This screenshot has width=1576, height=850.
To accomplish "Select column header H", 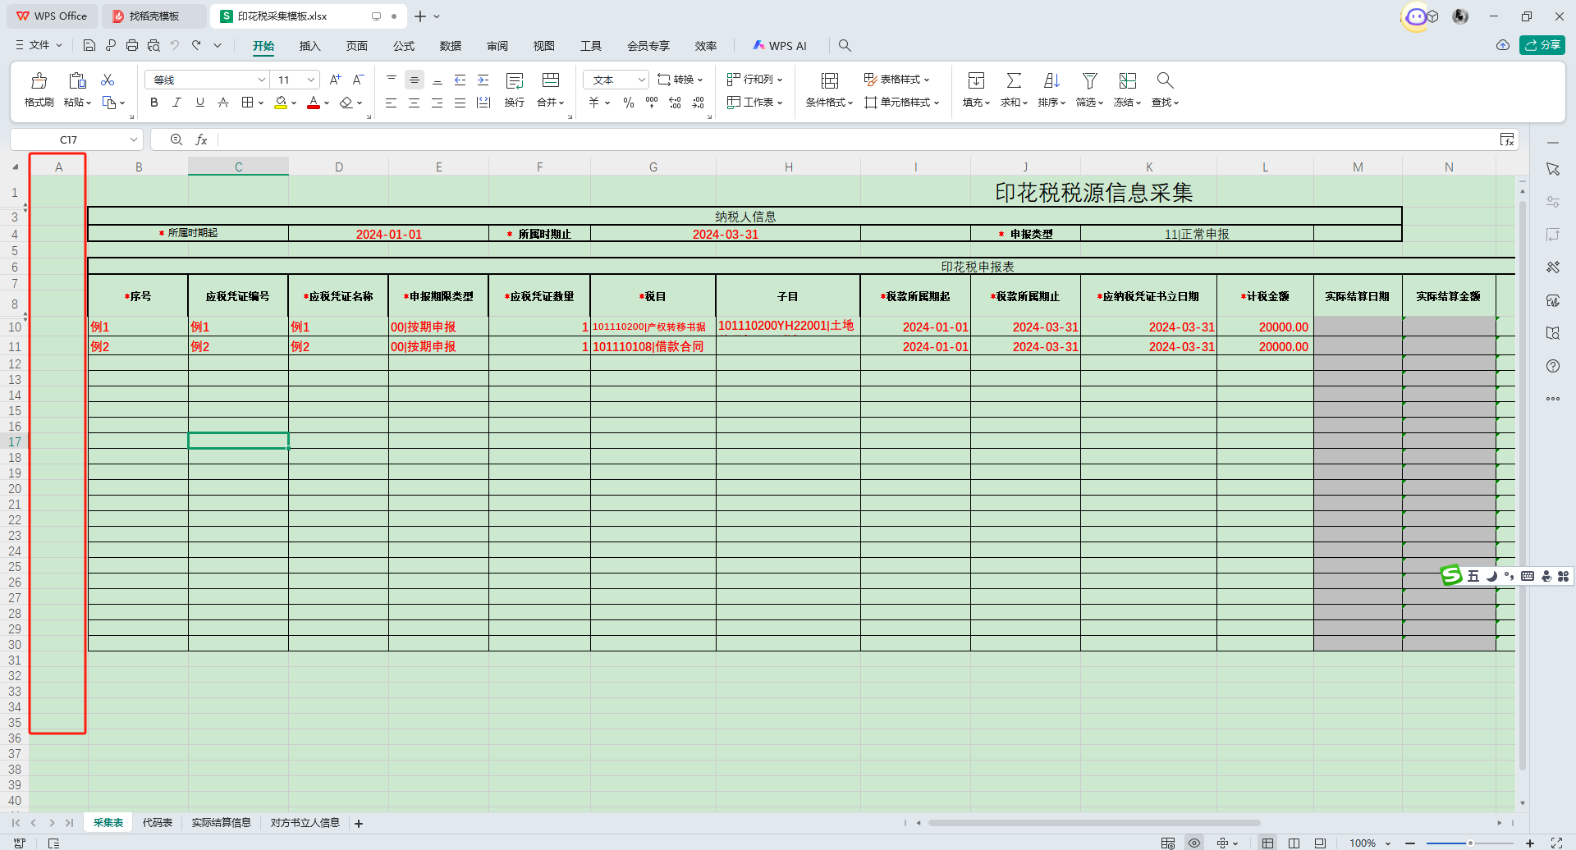I will (789, 167).
